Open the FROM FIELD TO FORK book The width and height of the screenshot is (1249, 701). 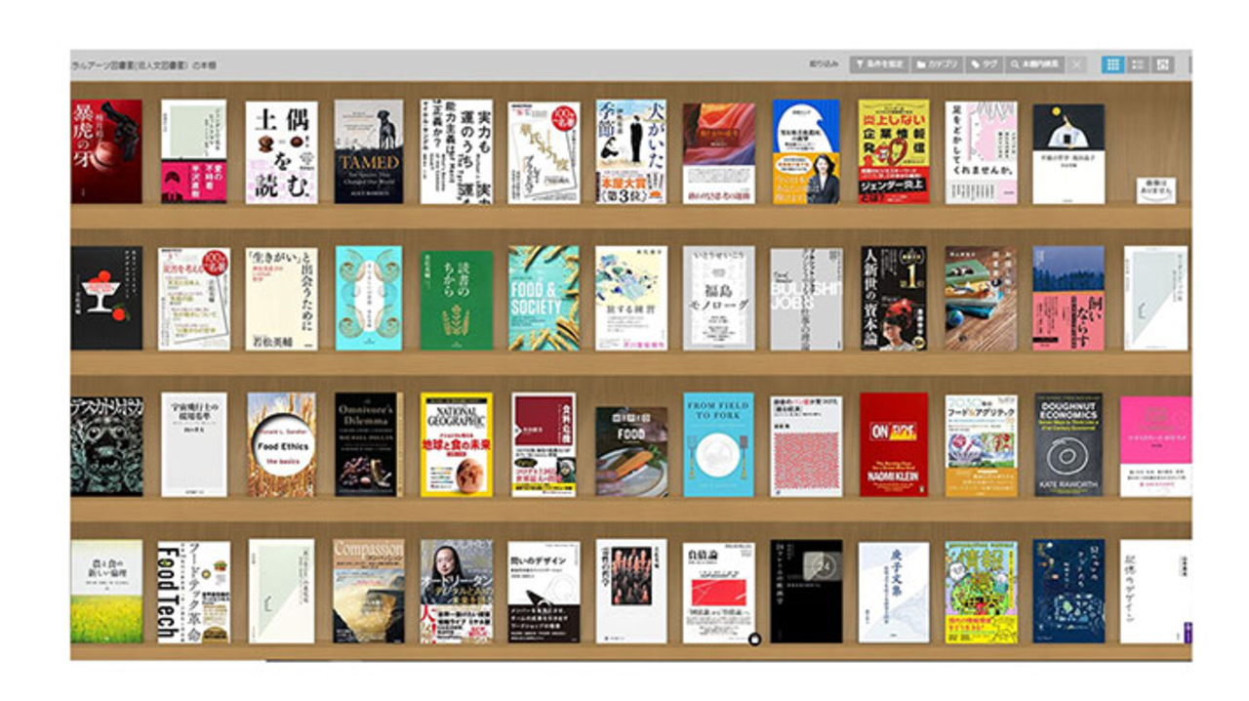pyautogui.click(x=719, y=444)
